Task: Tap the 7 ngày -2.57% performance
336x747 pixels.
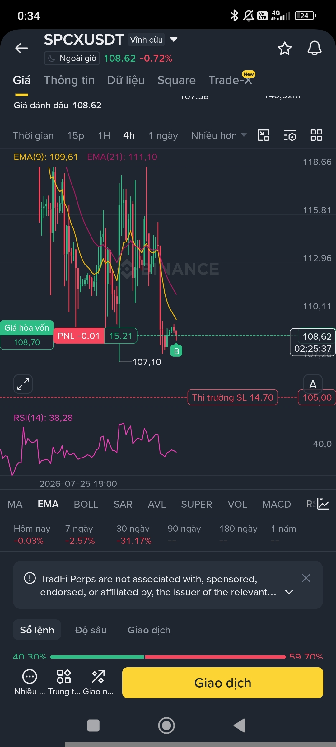Action: coord(80,534)
